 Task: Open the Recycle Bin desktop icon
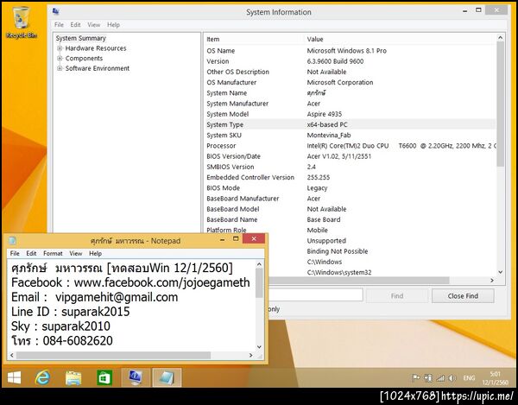tap(22, 22)
